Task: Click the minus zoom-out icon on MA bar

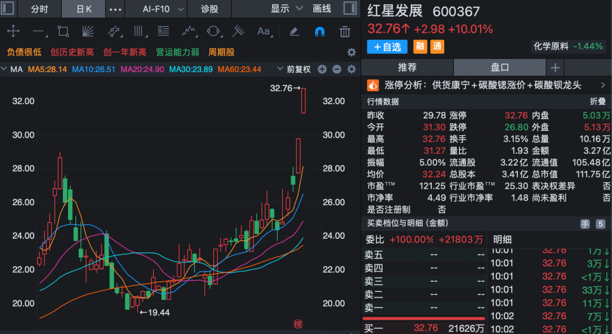Action: click(x=337, y=69)
